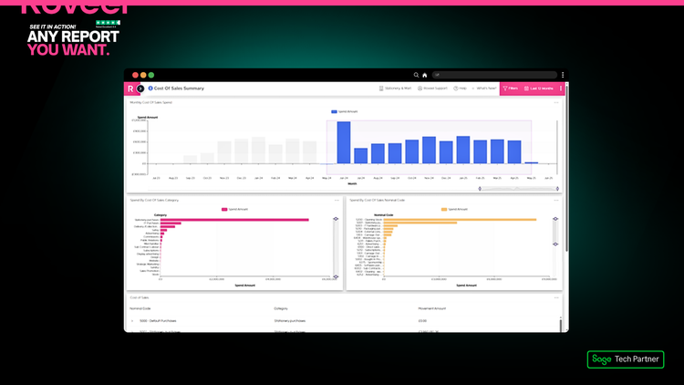Toggle Spend Amount legend in Category chart
Viewport: 684px width, 385px height.
coord(235,209)
